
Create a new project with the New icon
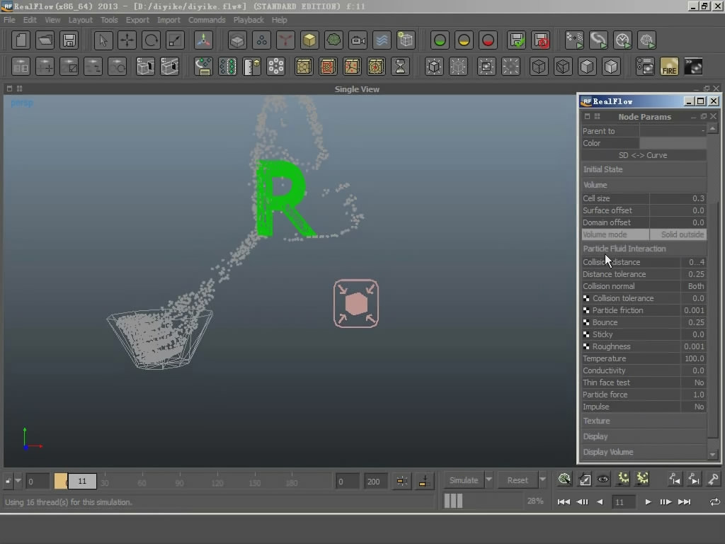pyautogui.click(x=21, y=40)
